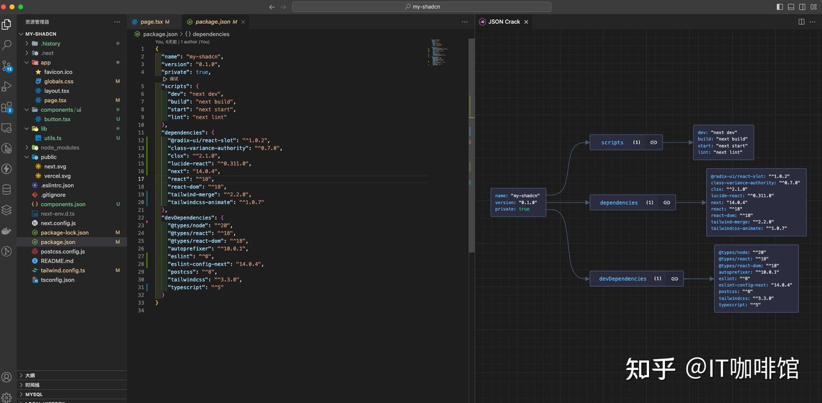Click the dependencies breadcrumb item
This screenshot has width=822, height=403.
click(211, 34)
